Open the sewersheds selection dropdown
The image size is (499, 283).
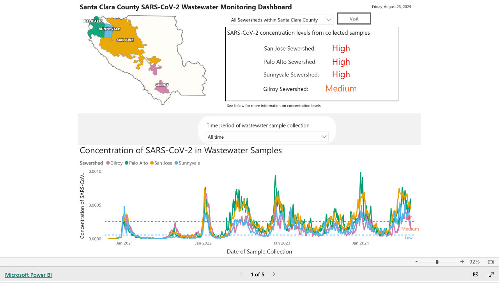click(281, 19)
